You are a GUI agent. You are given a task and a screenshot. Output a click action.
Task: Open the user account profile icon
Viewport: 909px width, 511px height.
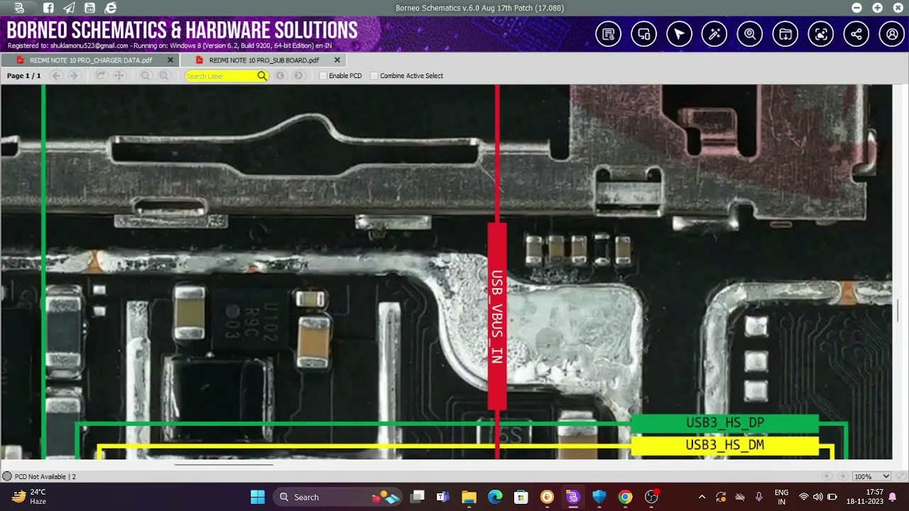tap(892, 34)
